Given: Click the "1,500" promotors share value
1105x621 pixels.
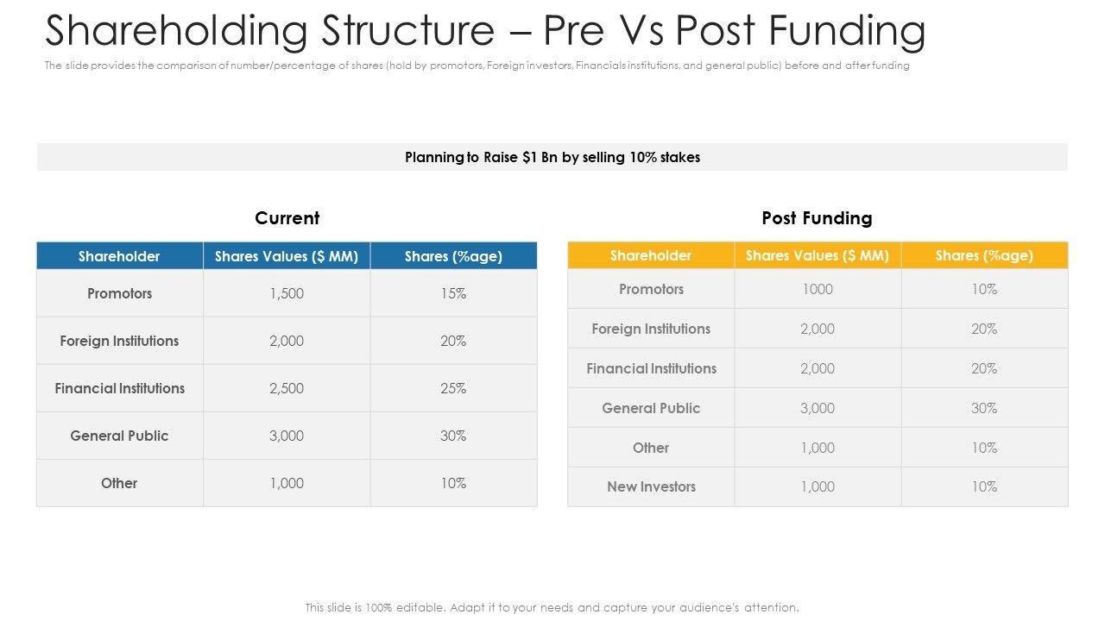Looking at the screenshot, I should [287, 293].
